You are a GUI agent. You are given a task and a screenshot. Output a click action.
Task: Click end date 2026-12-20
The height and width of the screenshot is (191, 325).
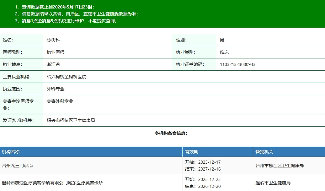pyautogui.click(x=209, y=186)
